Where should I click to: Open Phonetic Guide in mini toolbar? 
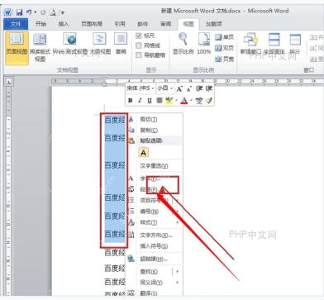[x=199, y=101]
